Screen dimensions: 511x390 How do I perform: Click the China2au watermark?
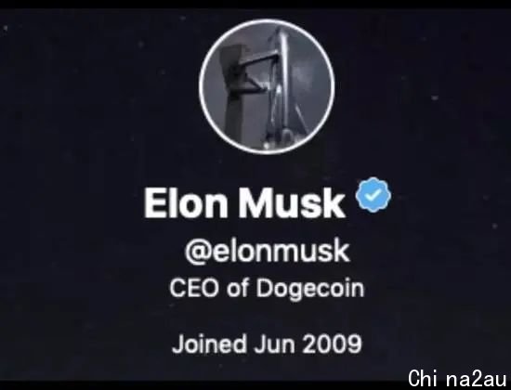tap(457, 378)
